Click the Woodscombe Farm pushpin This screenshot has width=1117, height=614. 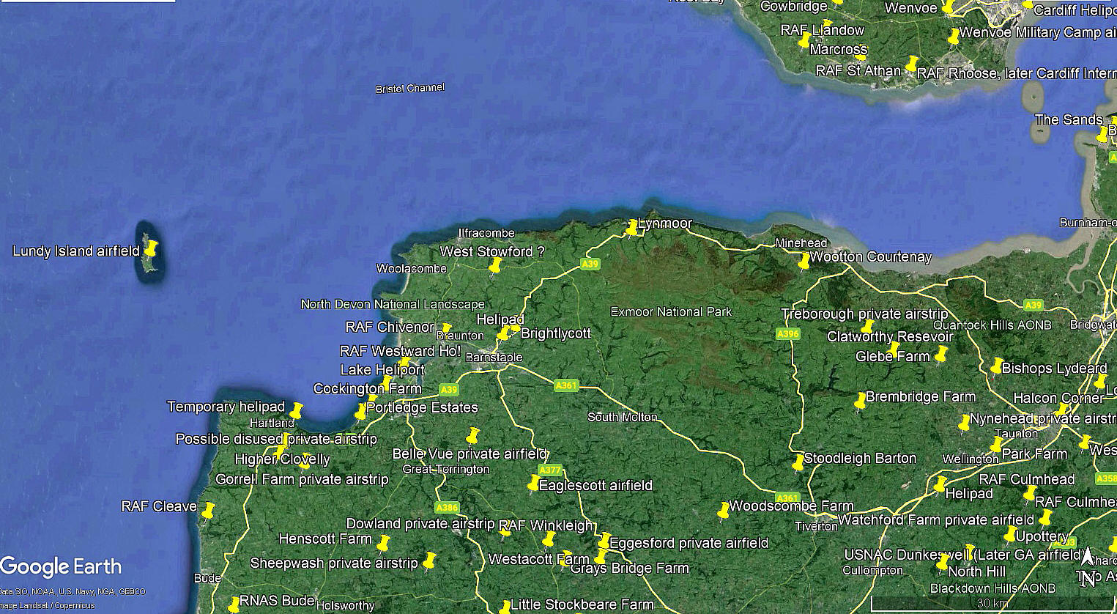coord(723,510)
